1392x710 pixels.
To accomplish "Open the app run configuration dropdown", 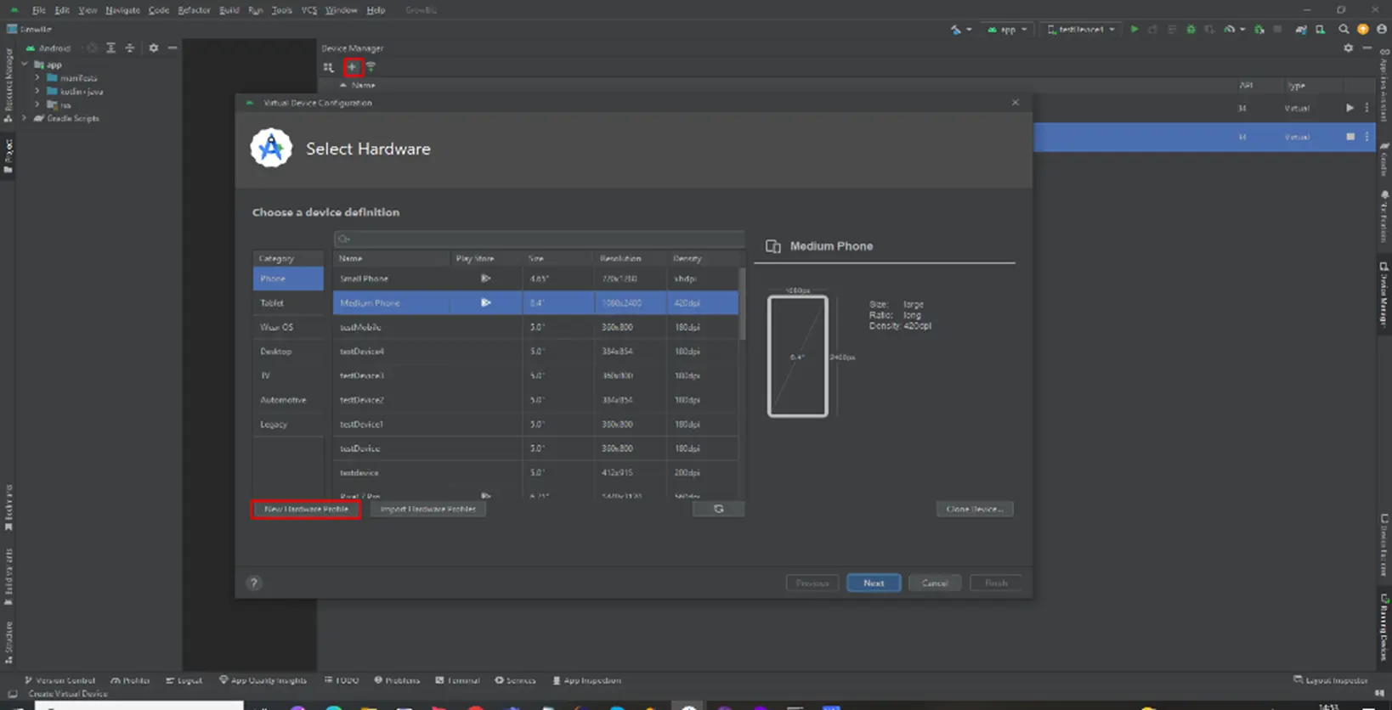I will point(1007,30).
